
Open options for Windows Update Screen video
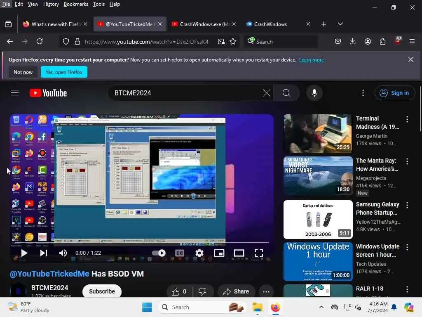407,247
